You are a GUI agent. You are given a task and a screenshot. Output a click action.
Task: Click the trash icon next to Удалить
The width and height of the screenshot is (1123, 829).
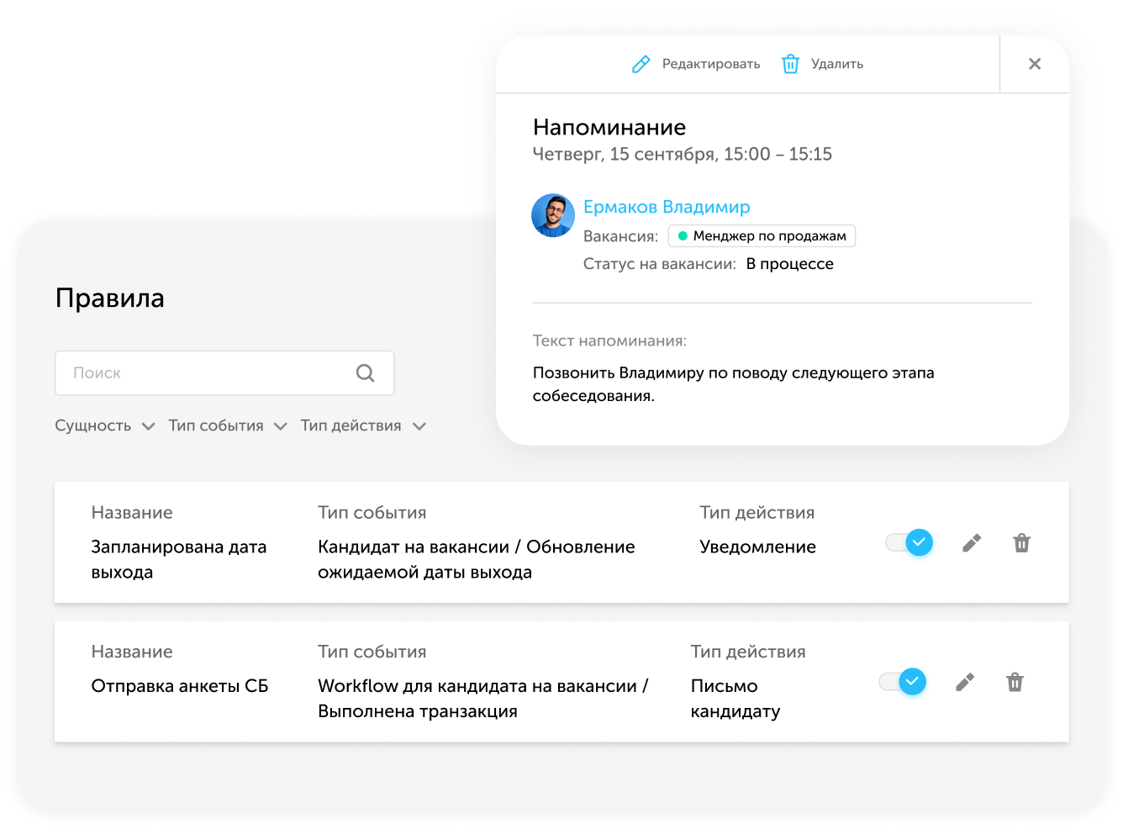790,64
